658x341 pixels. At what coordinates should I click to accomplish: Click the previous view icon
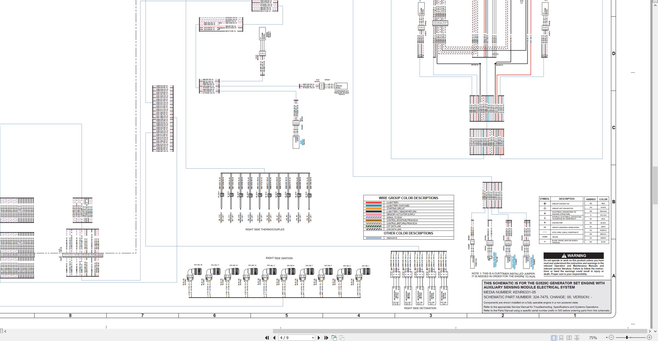tap(334, 338)
